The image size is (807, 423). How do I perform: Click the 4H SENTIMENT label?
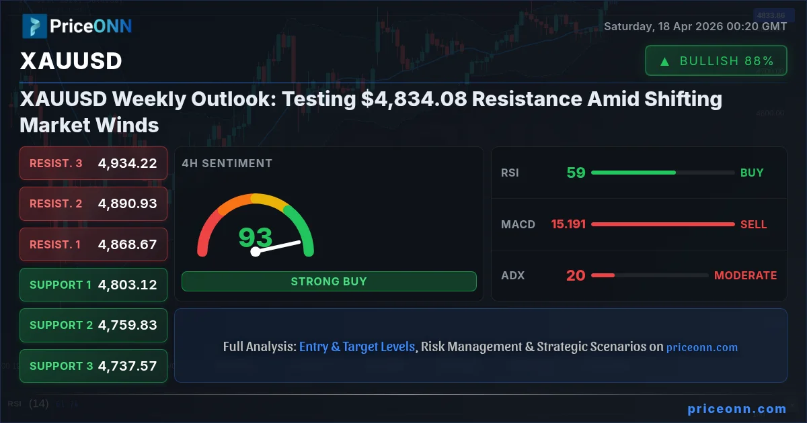pyautogui.click(x=227, y=163)
